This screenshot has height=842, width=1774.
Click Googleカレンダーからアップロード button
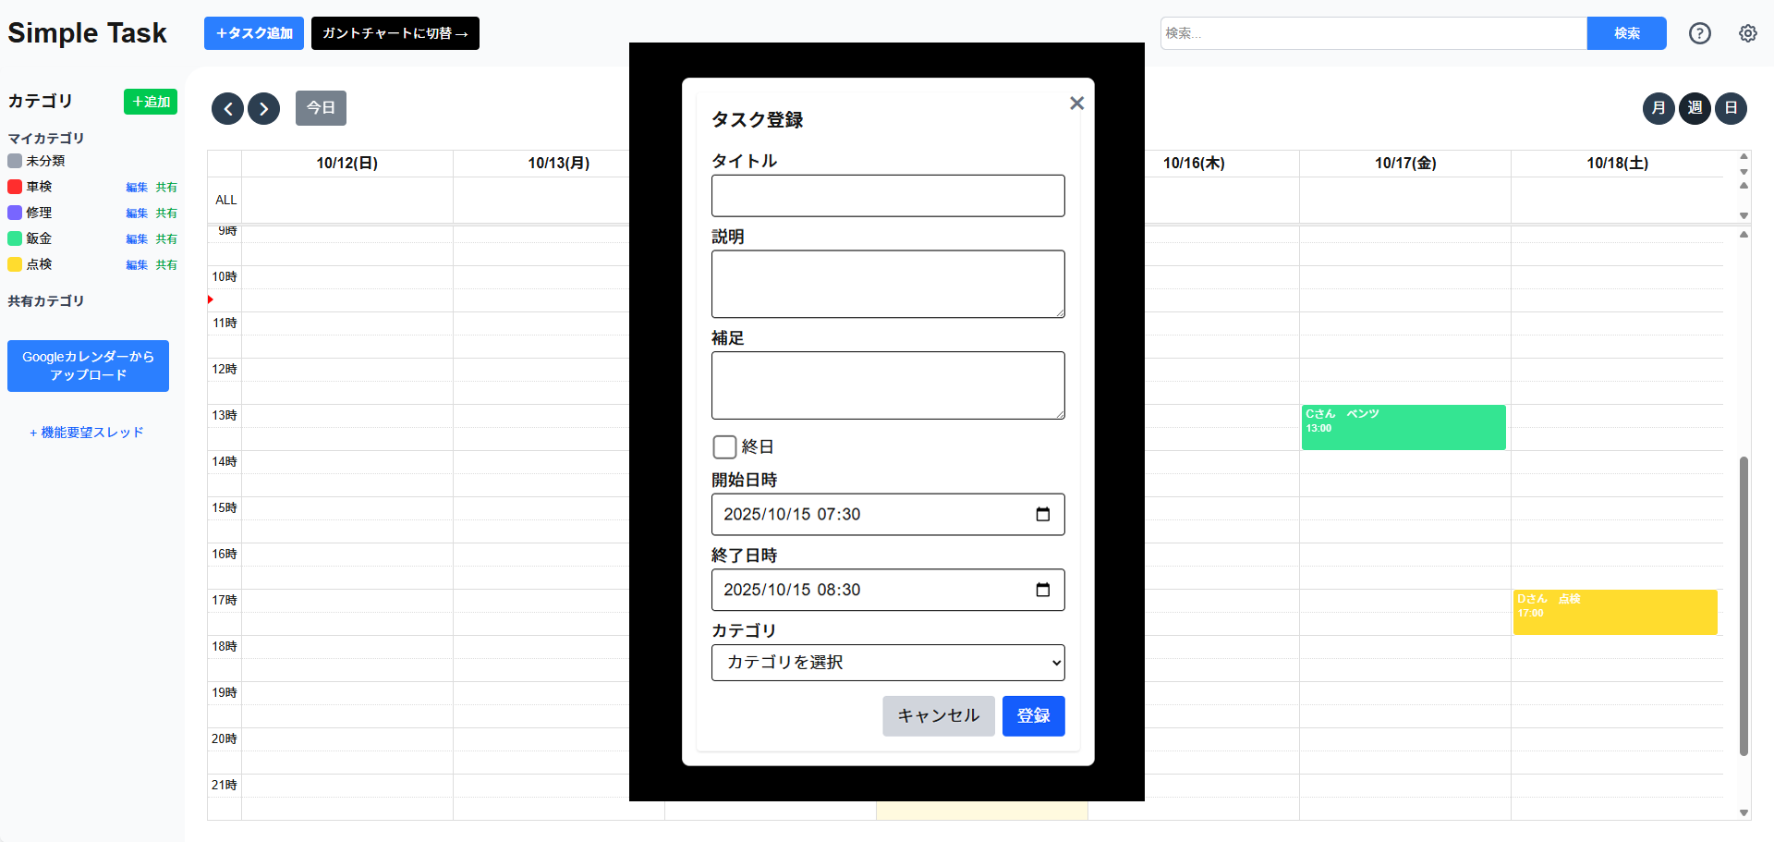[88, 366]
